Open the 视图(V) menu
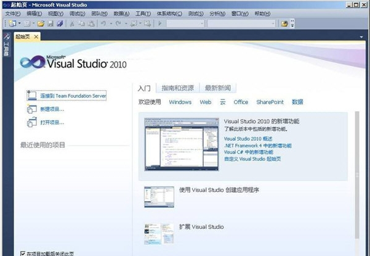The image size is (370, 256). [55, 14]
